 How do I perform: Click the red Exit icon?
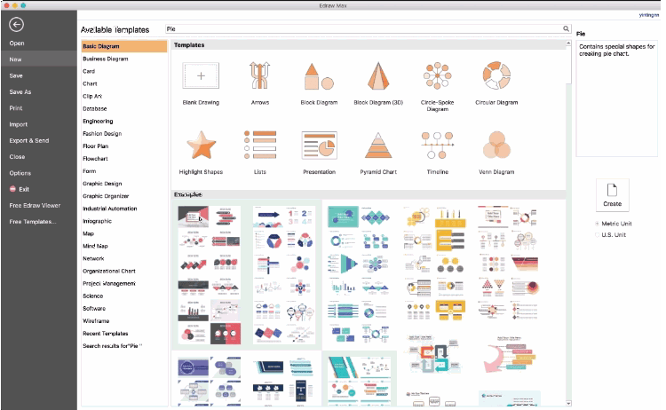[12, 189]
